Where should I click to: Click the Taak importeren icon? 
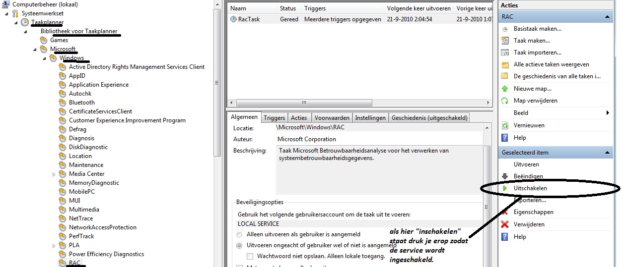click(505, 53)
